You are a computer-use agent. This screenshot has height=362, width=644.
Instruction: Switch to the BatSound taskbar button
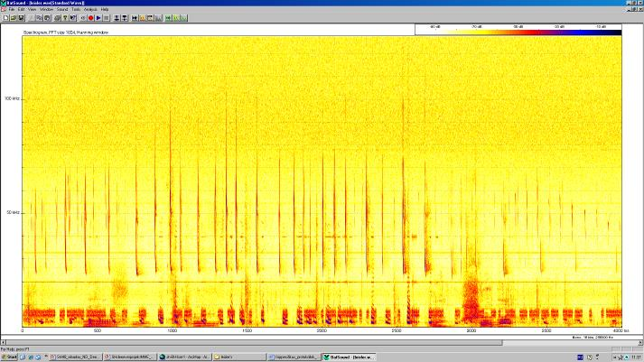(350, 357)
